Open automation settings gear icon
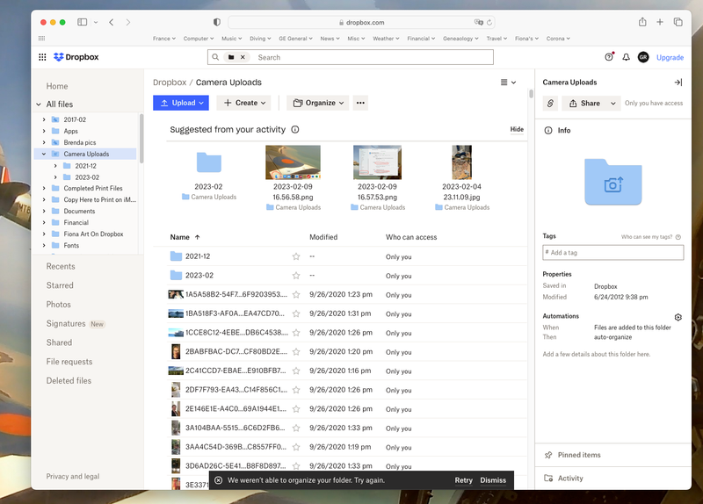 pos(678,317)
